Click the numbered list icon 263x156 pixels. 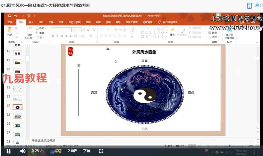[x=109, y=30]
